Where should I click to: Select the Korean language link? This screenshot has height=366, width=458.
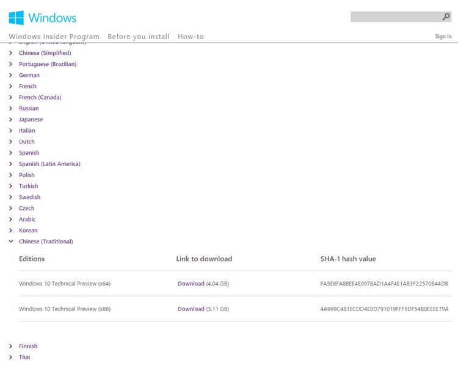pos(28,231)
